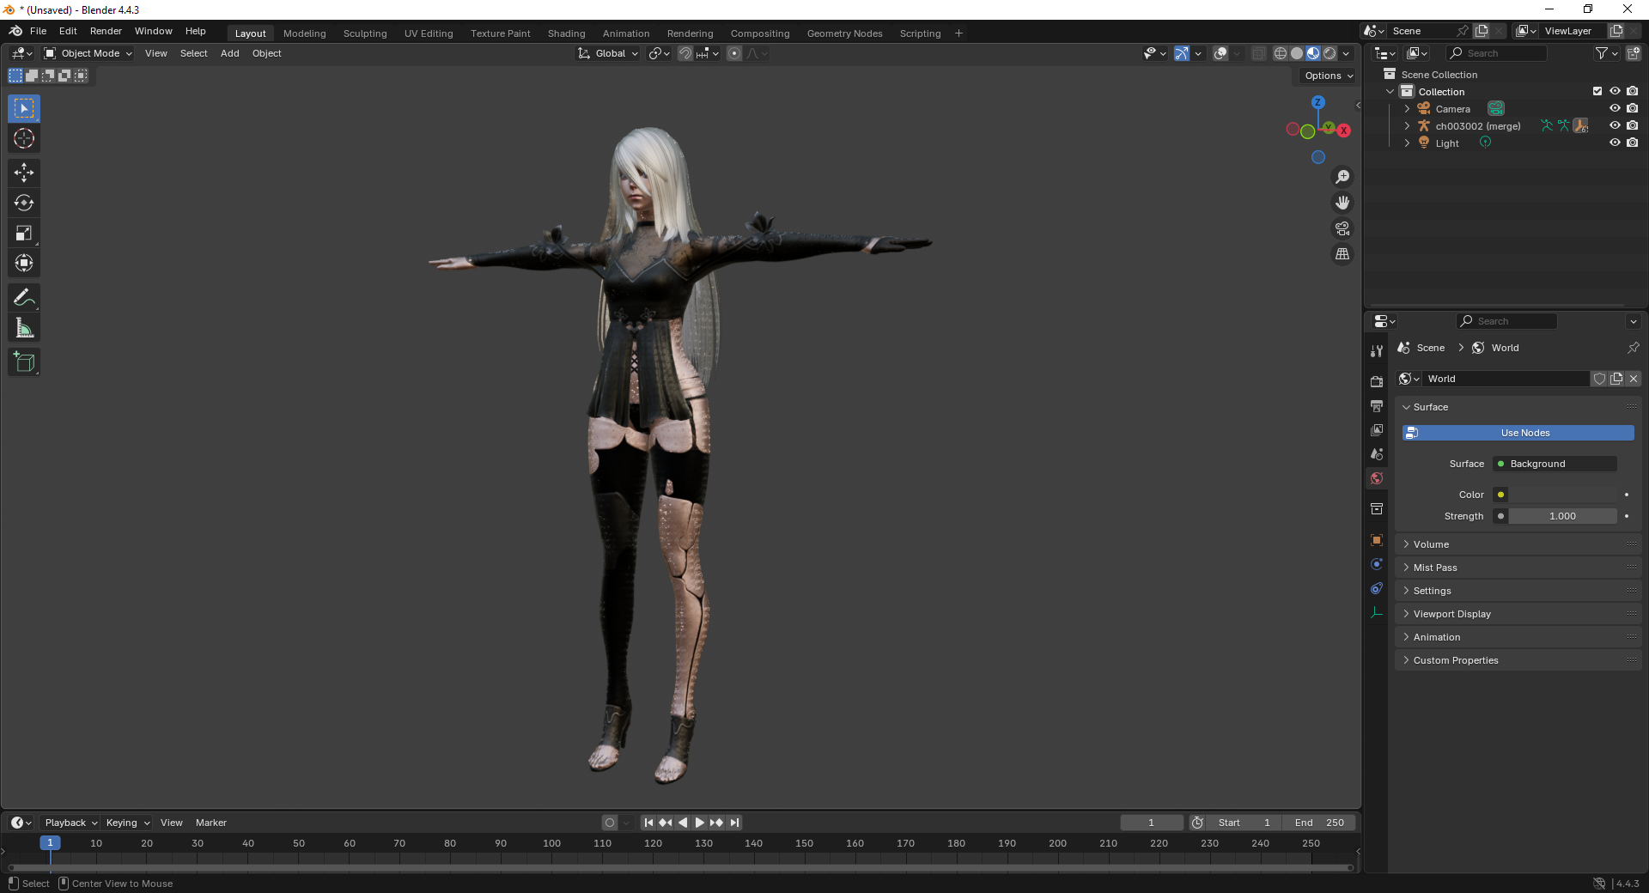Collapse the Collection in outliner
The width and height of the screenshot is (1649, 893).
click(x=1390, y=92)
